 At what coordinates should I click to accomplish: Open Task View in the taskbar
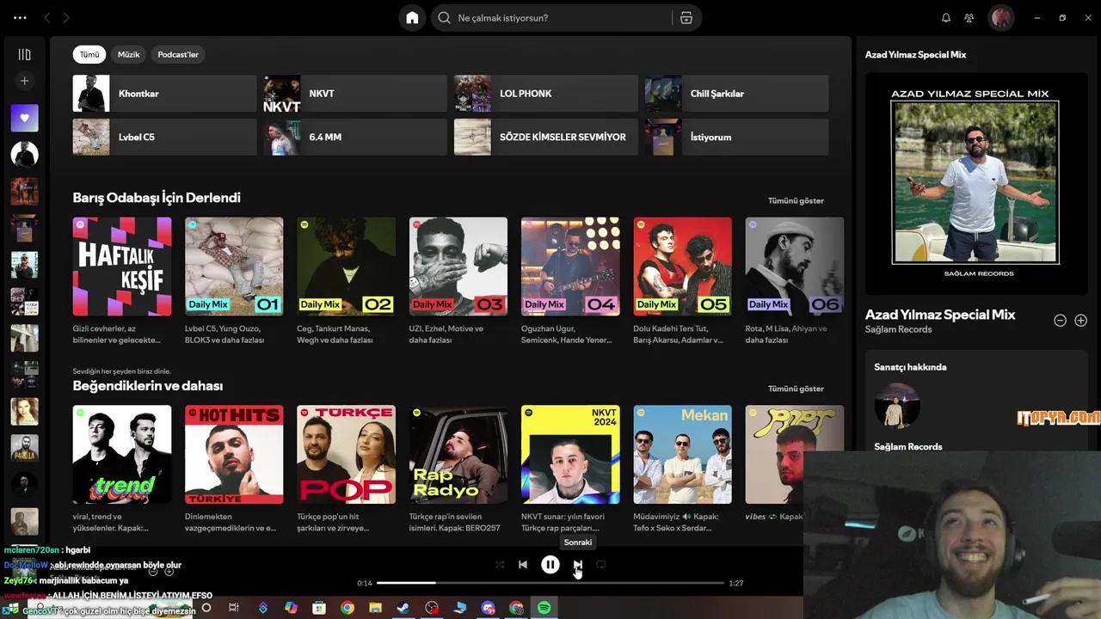[234, 608]
